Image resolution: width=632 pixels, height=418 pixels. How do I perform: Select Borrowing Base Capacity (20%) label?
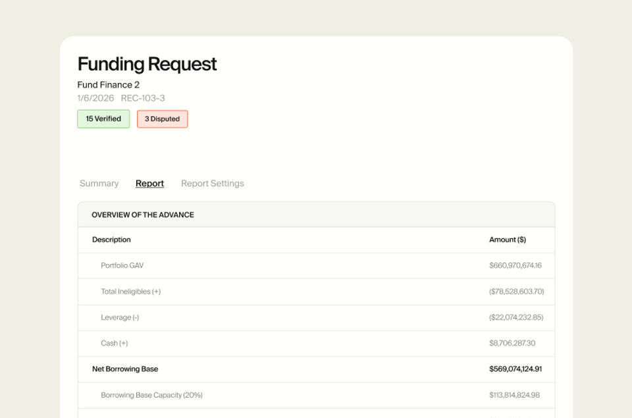click(x=151, y=395)
